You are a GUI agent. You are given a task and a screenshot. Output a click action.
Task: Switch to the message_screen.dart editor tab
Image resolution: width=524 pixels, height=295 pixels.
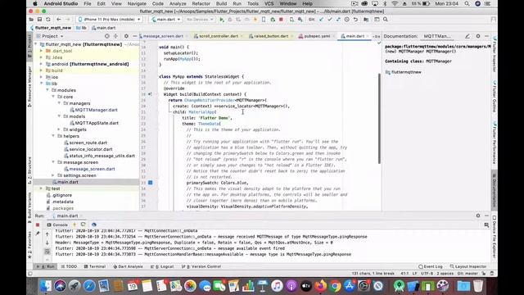point(163,36)
